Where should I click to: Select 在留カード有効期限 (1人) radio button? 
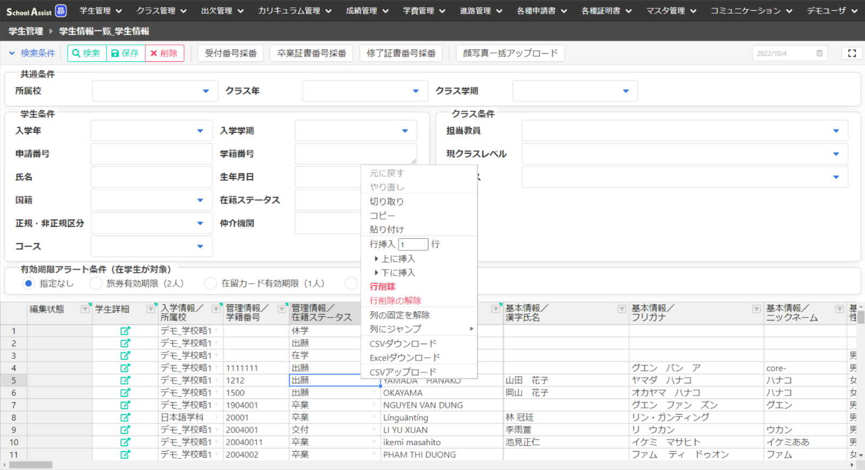(x=210, y=283)
